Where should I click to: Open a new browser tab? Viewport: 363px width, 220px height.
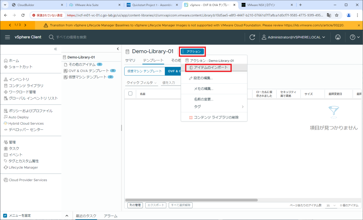click(300, 5)
